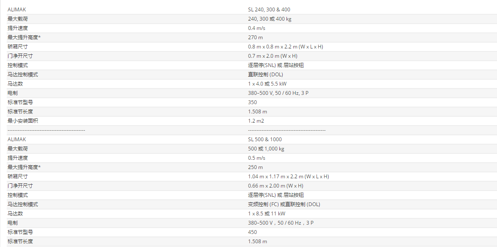Image resolution: width=497 pixels, height=247 pixels.
Task: Click the value 240, 300 或 400 kg
Action: (270, 19)
